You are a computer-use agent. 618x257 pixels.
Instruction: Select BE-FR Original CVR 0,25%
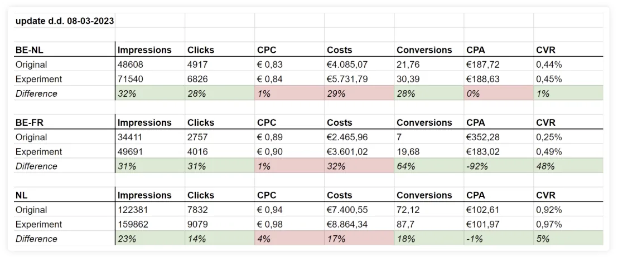coord(568,137)
